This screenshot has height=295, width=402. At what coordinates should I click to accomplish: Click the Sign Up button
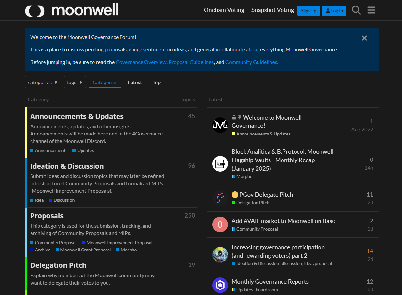coord(308,10)
